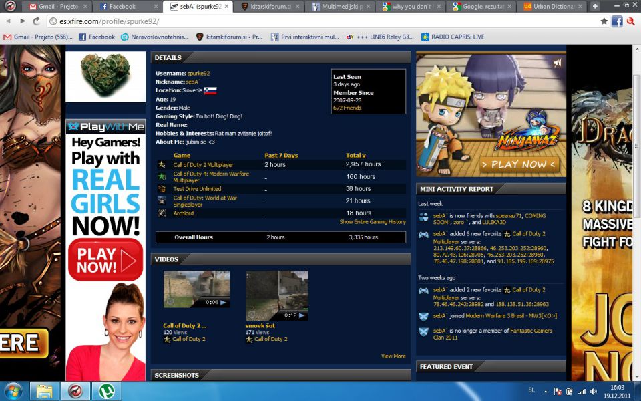Switch to the Multimedijski tab

(340, 7)
